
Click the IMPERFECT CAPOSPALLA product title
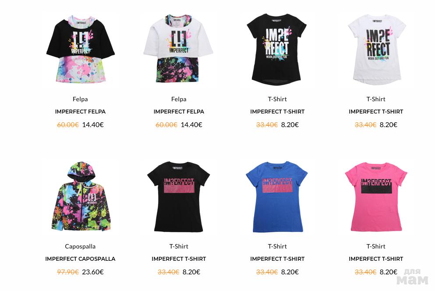point(80,259)
